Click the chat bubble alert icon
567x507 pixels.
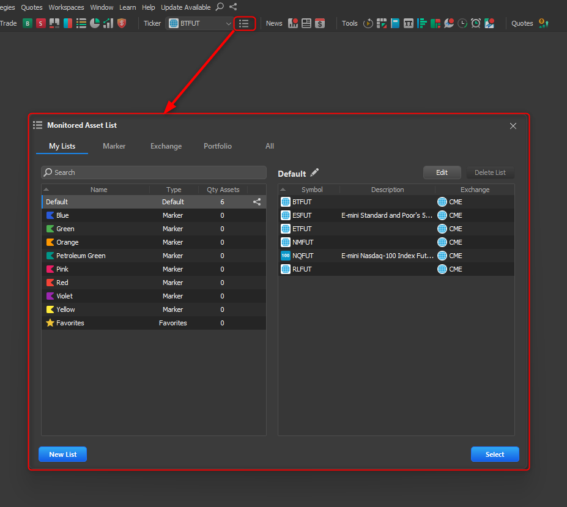[x=449, y=23]
